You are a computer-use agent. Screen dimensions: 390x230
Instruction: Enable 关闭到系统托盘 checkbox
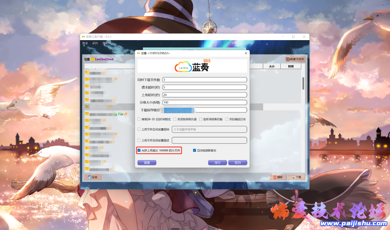click(x=175, y=119)
